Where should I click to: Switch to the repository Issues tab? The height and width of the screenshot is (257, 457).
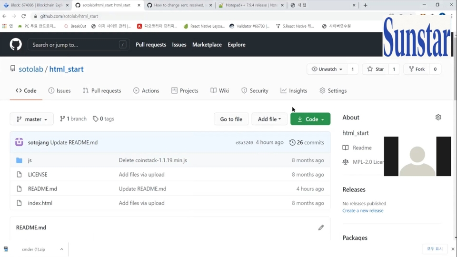60,90
